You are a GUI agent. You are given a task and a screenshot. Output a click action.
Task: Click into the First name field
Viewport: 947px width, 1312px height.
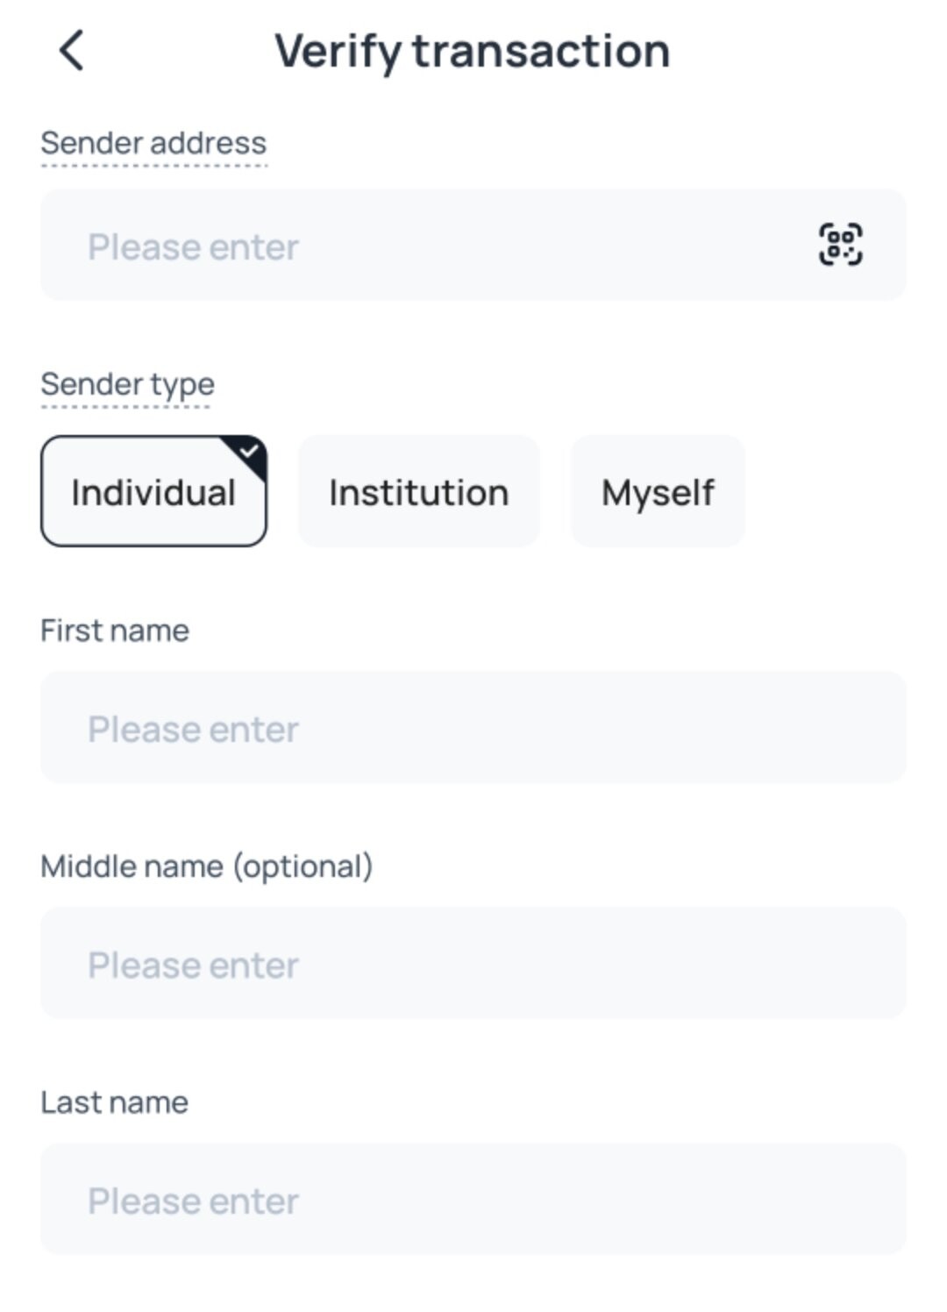click(x=473, y=727)
